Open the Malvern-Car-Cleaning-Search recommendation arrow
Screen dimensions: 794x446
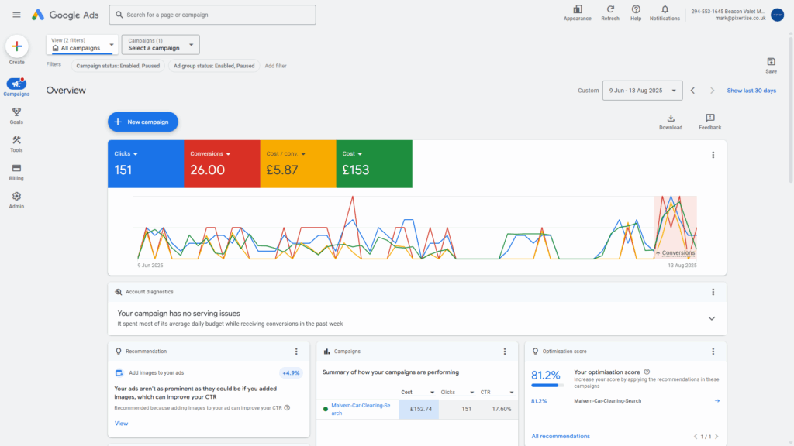pyautogui.click(x=717, y=400)
